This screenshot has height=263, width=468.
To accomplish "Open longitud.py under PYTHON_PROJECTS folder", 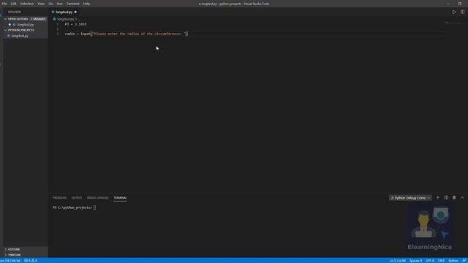I will (20, 36).
